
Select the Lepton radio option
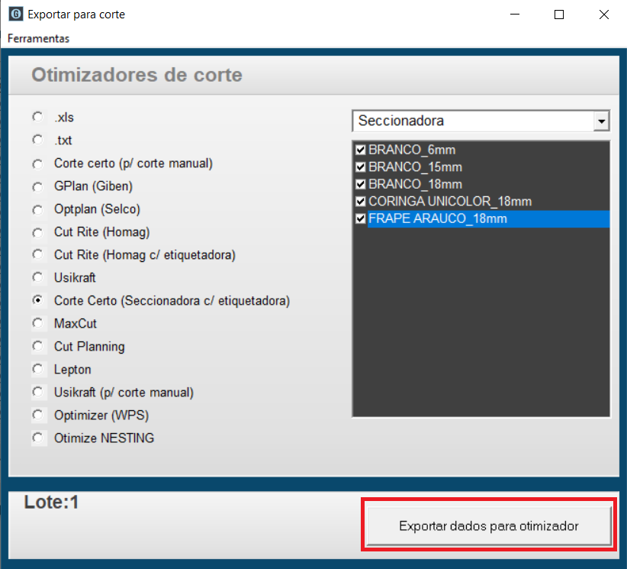click(x=38, y=369)
